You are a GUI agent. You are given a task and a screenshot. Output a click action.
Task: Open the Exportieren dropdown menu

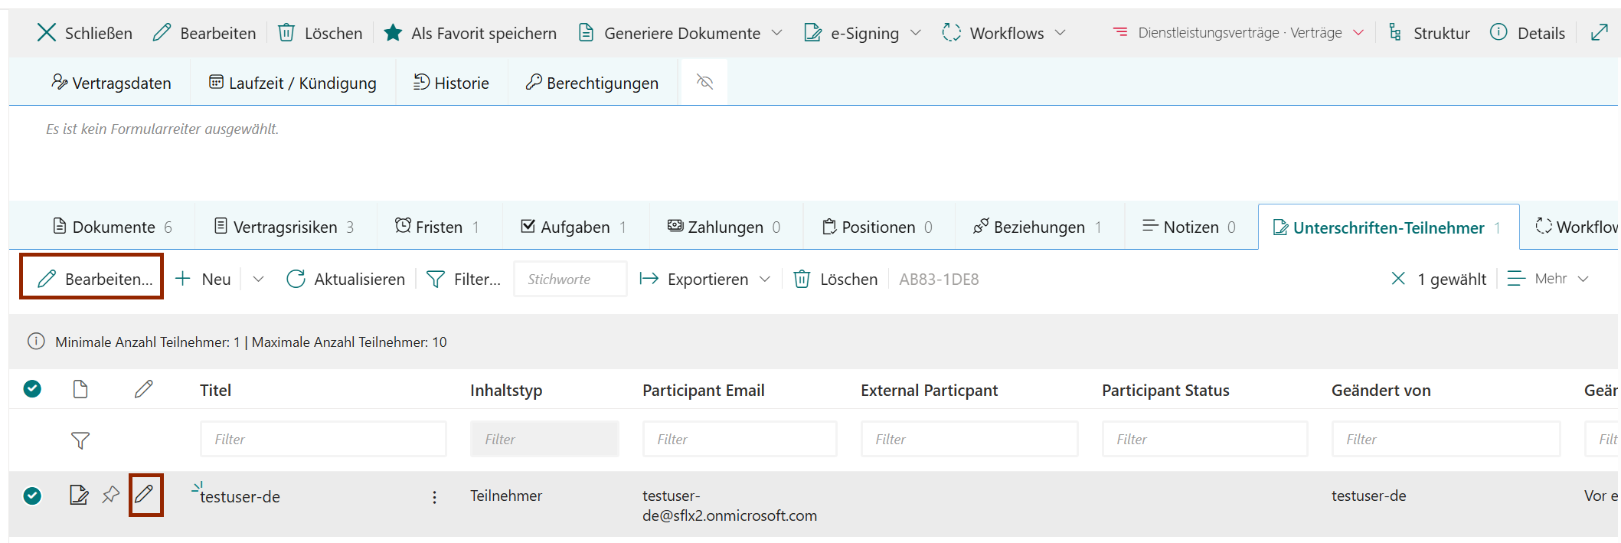point(764,280)
